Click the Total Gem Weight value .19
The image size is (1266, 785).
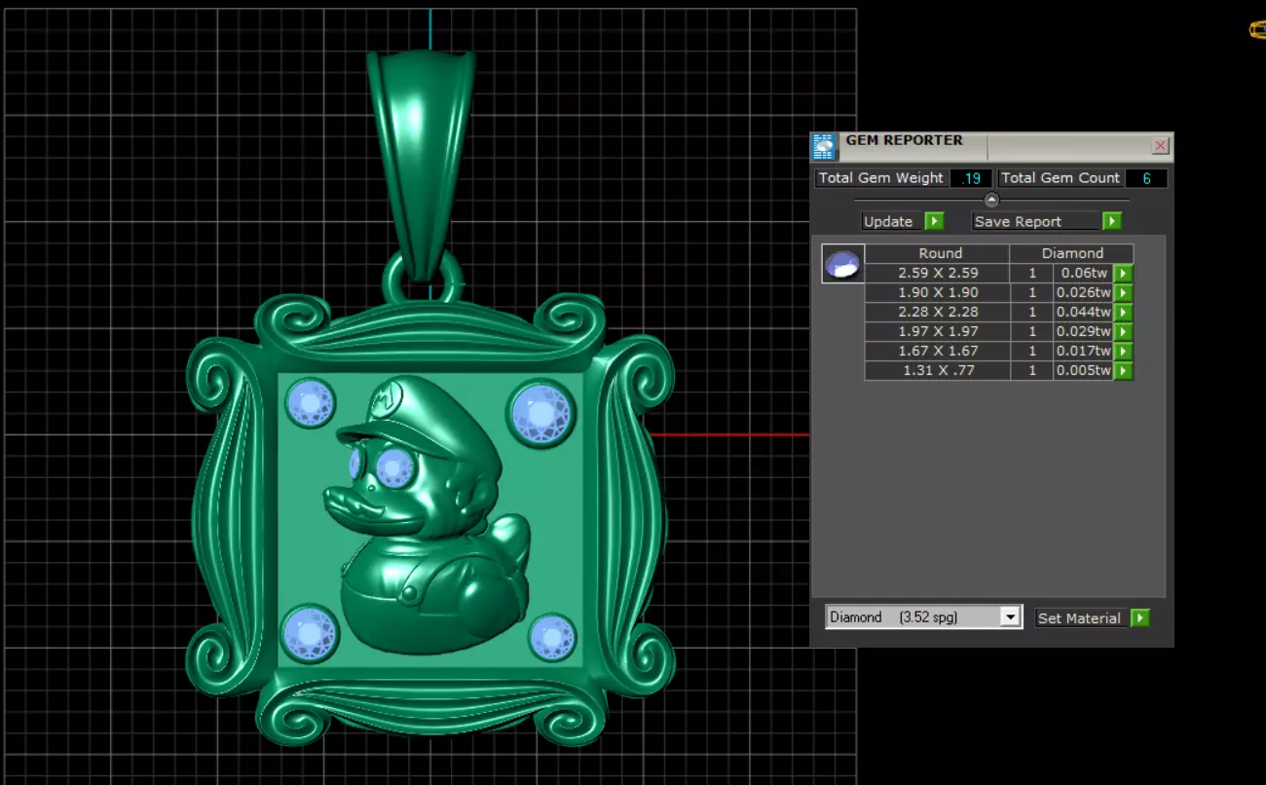pyautogui.click(x=971, y=178)
